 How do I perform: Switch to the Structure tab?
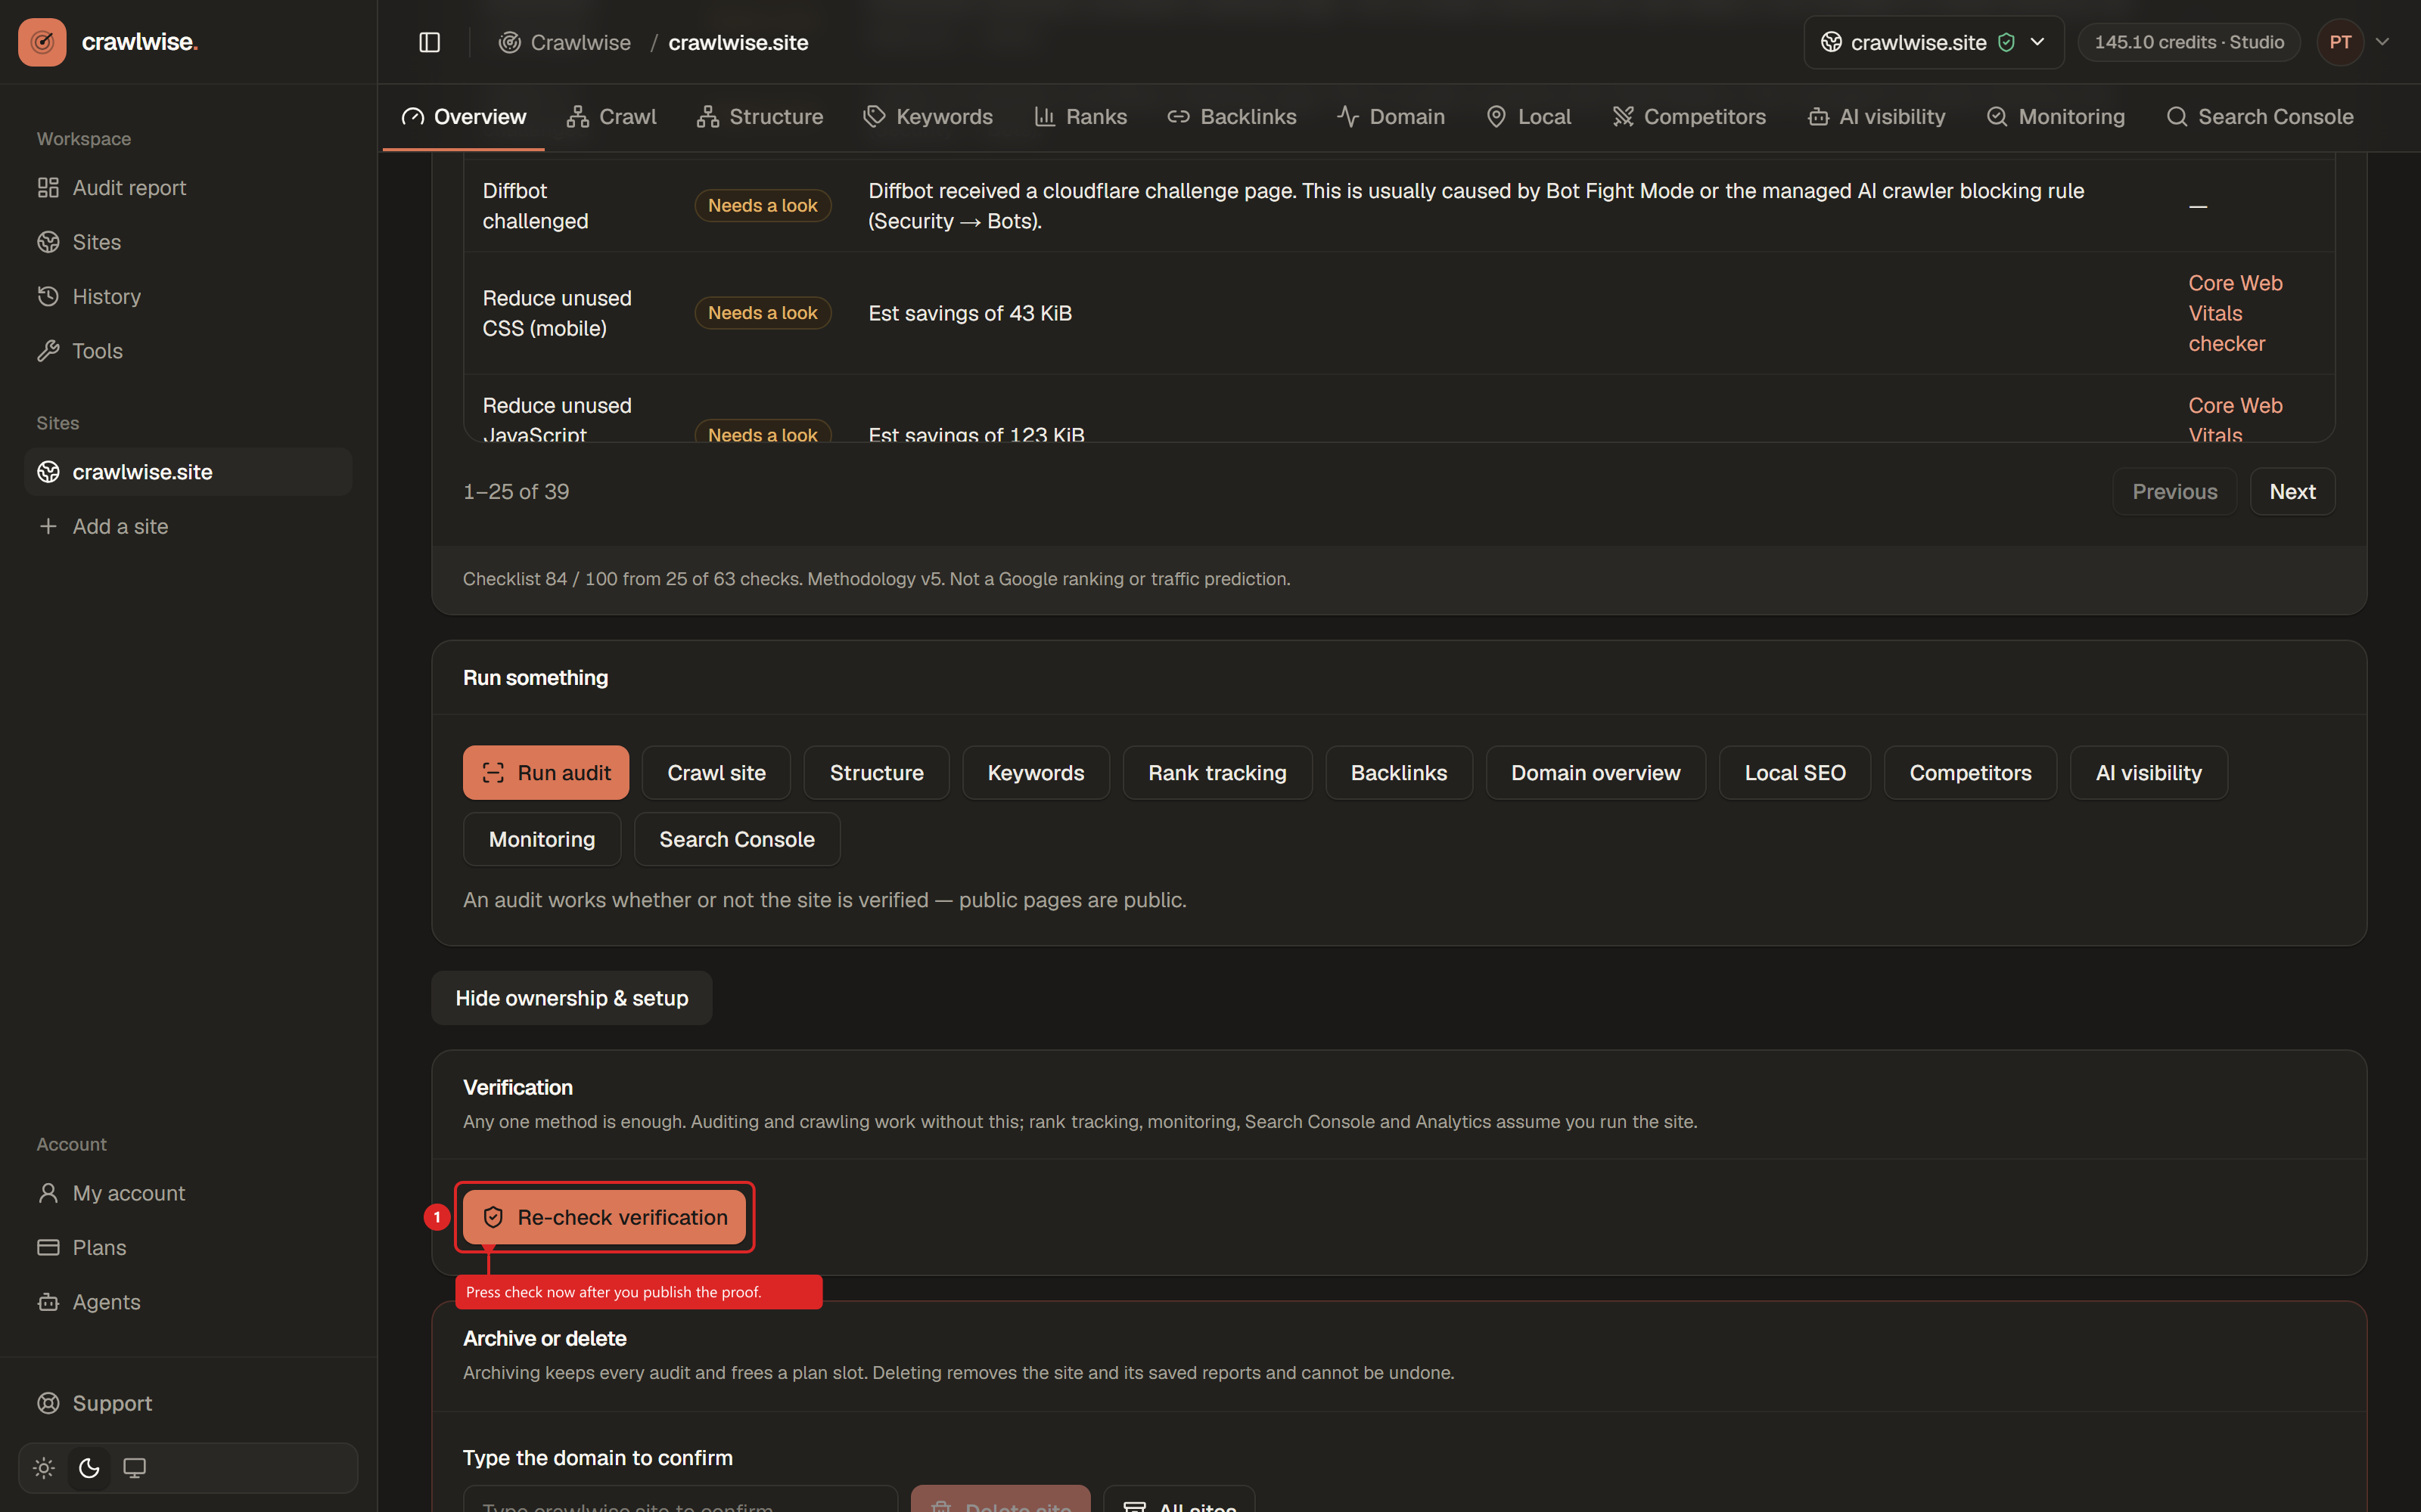[760, 117]
